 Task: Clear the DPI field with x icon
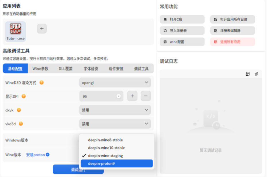(x=118, y=96)
